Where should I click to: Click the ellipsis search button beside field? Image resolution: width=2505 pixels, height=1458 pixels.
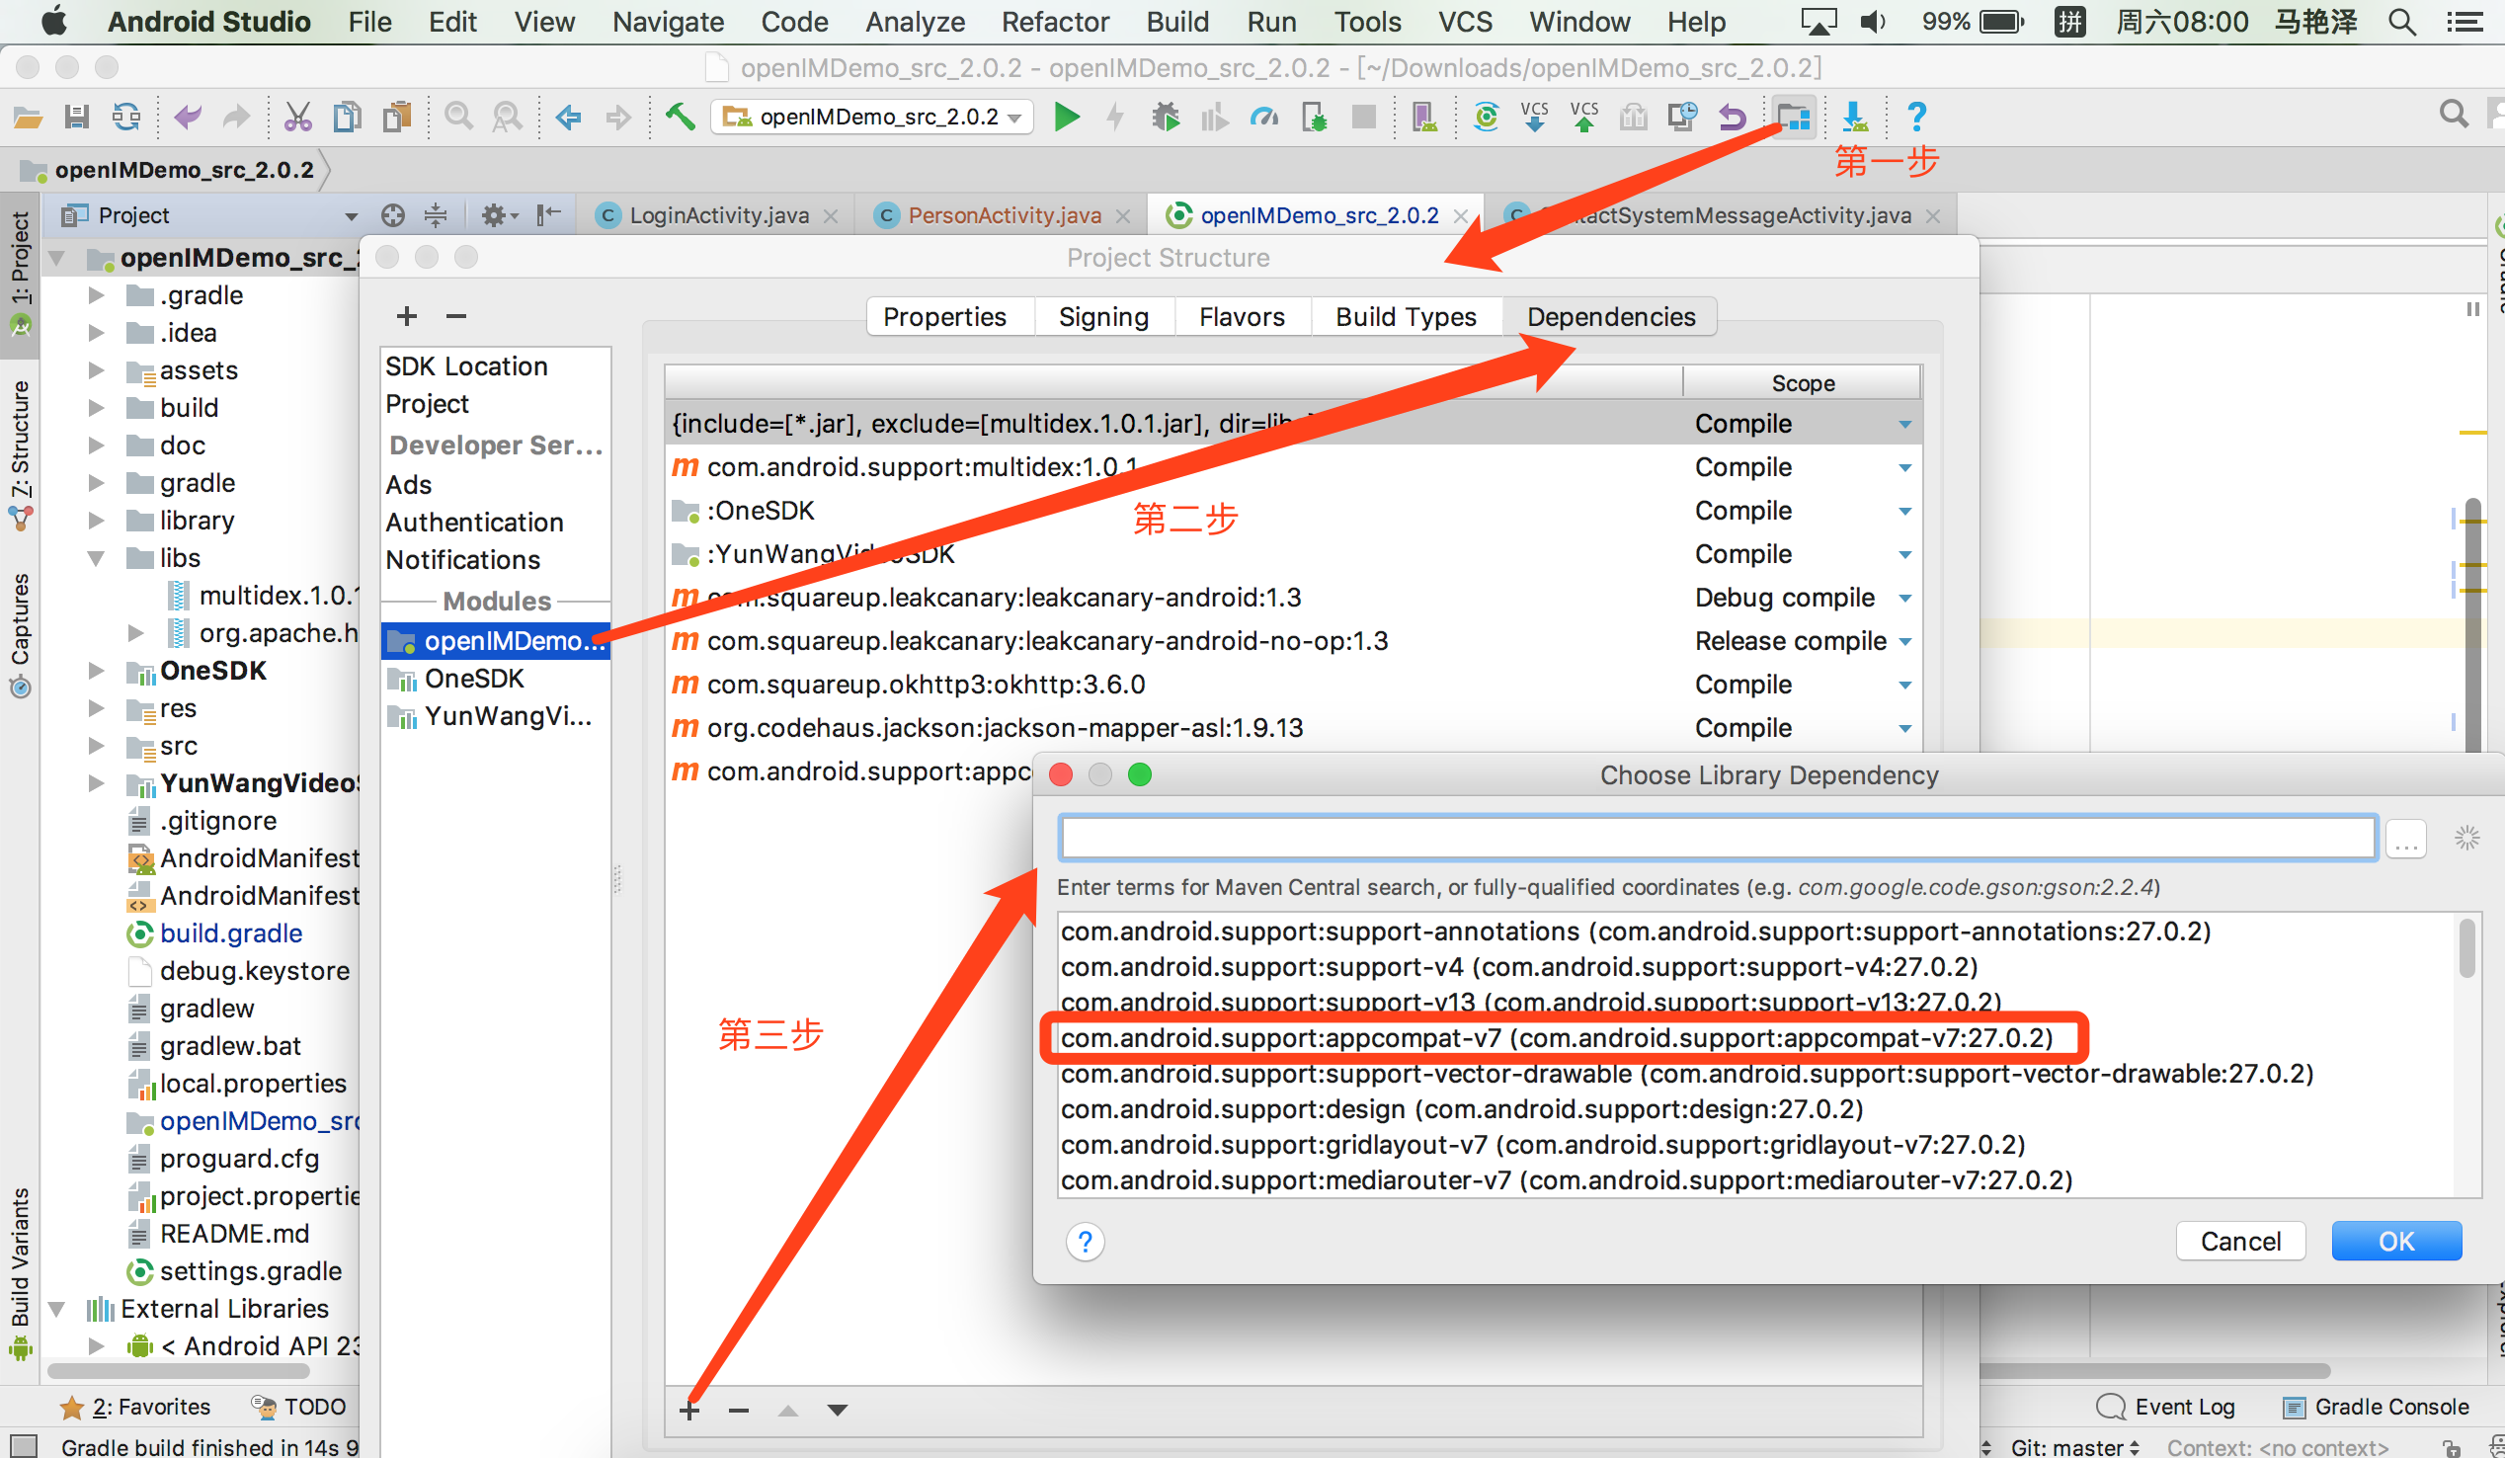[x=2405, y=840]
